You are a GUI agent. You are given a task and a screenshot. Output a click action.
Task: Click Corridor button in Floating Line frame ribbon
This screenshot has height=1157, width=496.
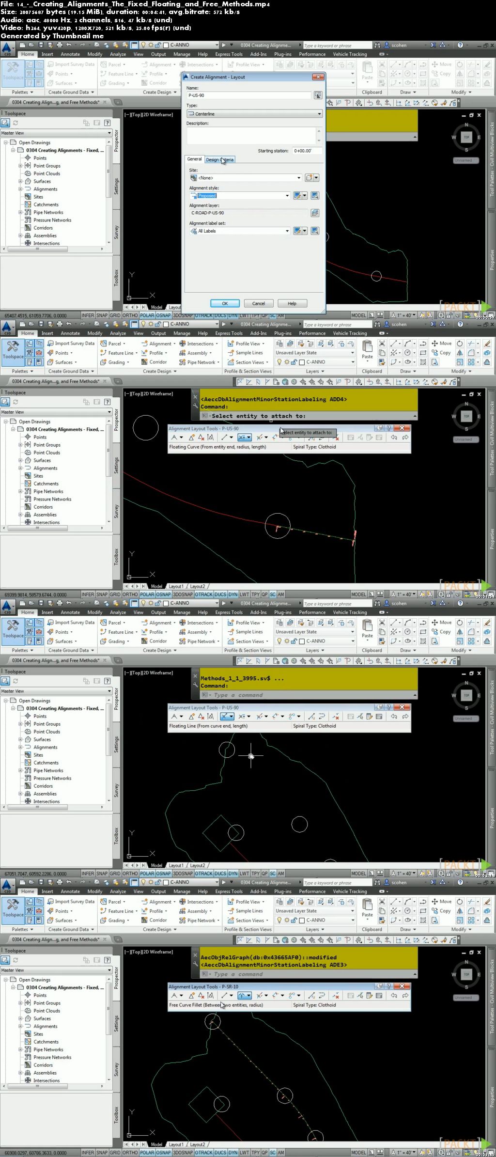click(x=155, y=641)
